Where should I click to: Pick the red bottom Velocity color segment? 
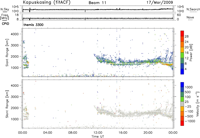182,123
